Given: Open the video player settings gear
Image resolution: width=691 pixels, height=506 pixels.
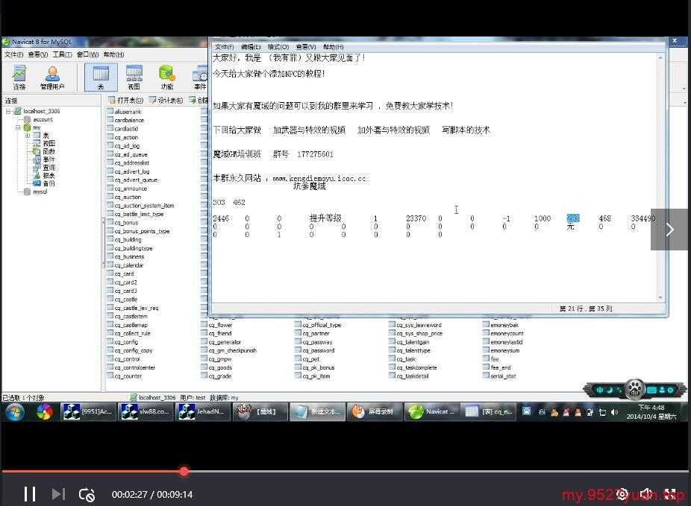Looking at the screenshot, I should (x=622, y=494).
